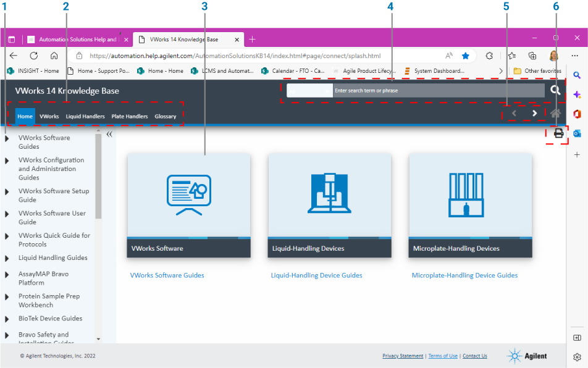Open Home - Support Po... bookmark
This screenshot has width=588, height=368.
98,71
